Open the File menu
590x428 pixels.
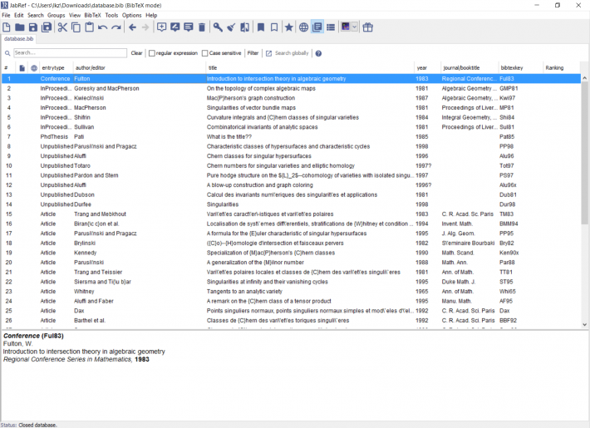click(6, 15)
